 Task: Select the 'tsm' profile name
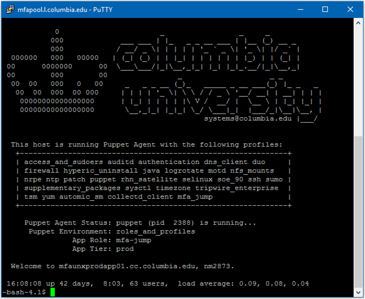point(31,197)
